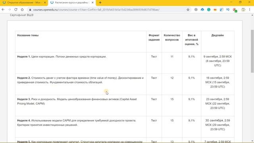
Task: Close the Открытое образование tab
Action: [x=45, y=3]
